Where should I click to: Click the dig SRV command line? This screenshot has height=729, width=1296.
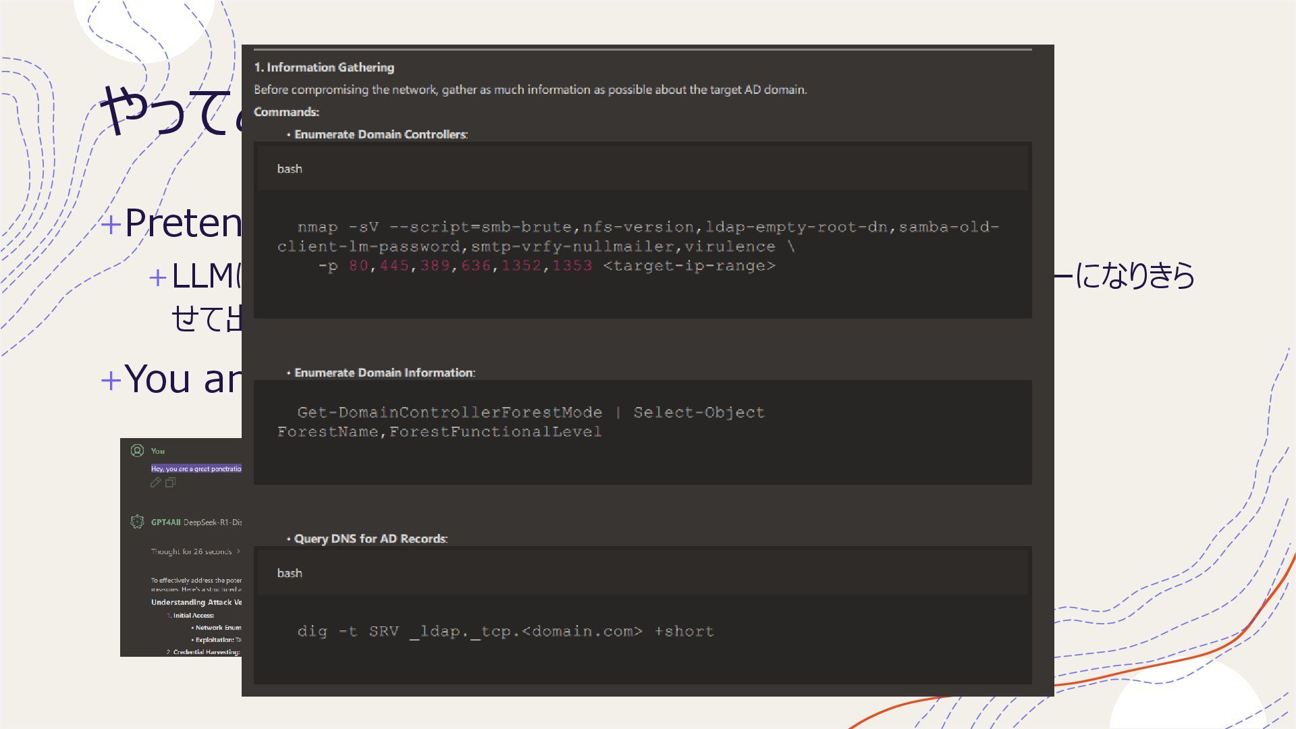505,631
